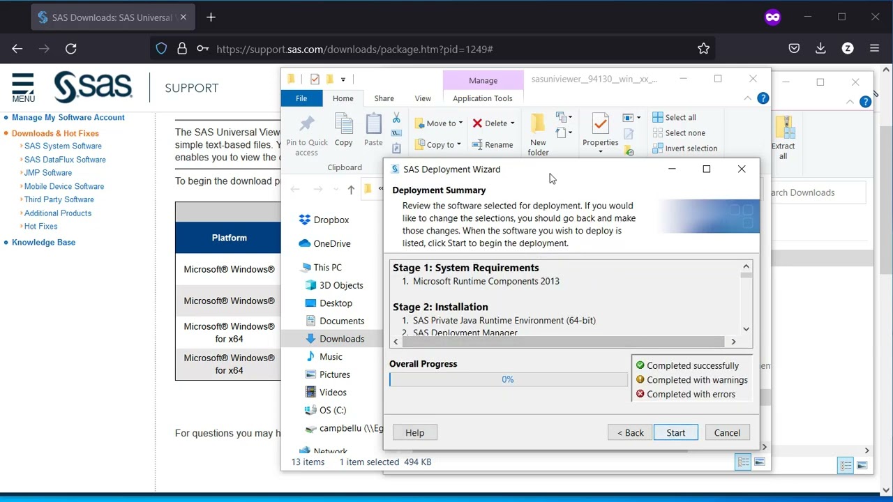The height and width of the screenshot is (502, 893).
Task: Reload the SAS support page
Action: 70,48
